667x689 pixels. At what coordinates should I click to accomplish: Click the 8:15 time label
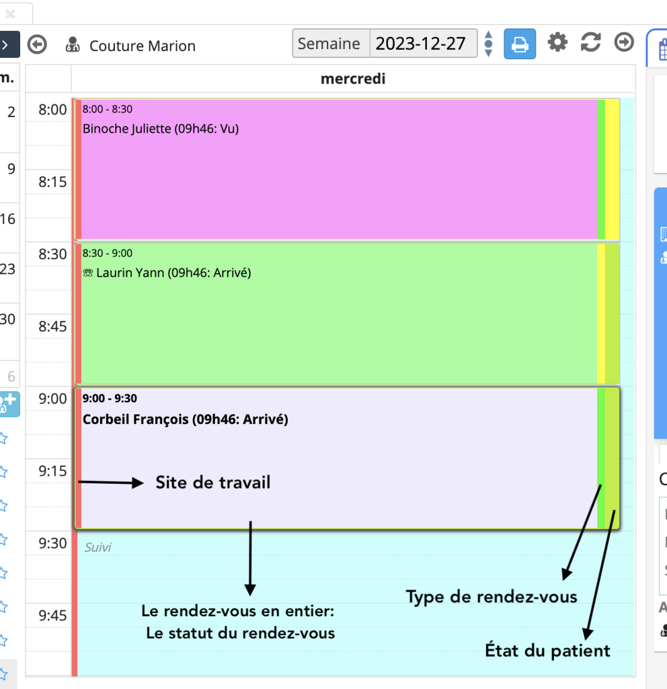pyautogui.click(x=52, y=182)
